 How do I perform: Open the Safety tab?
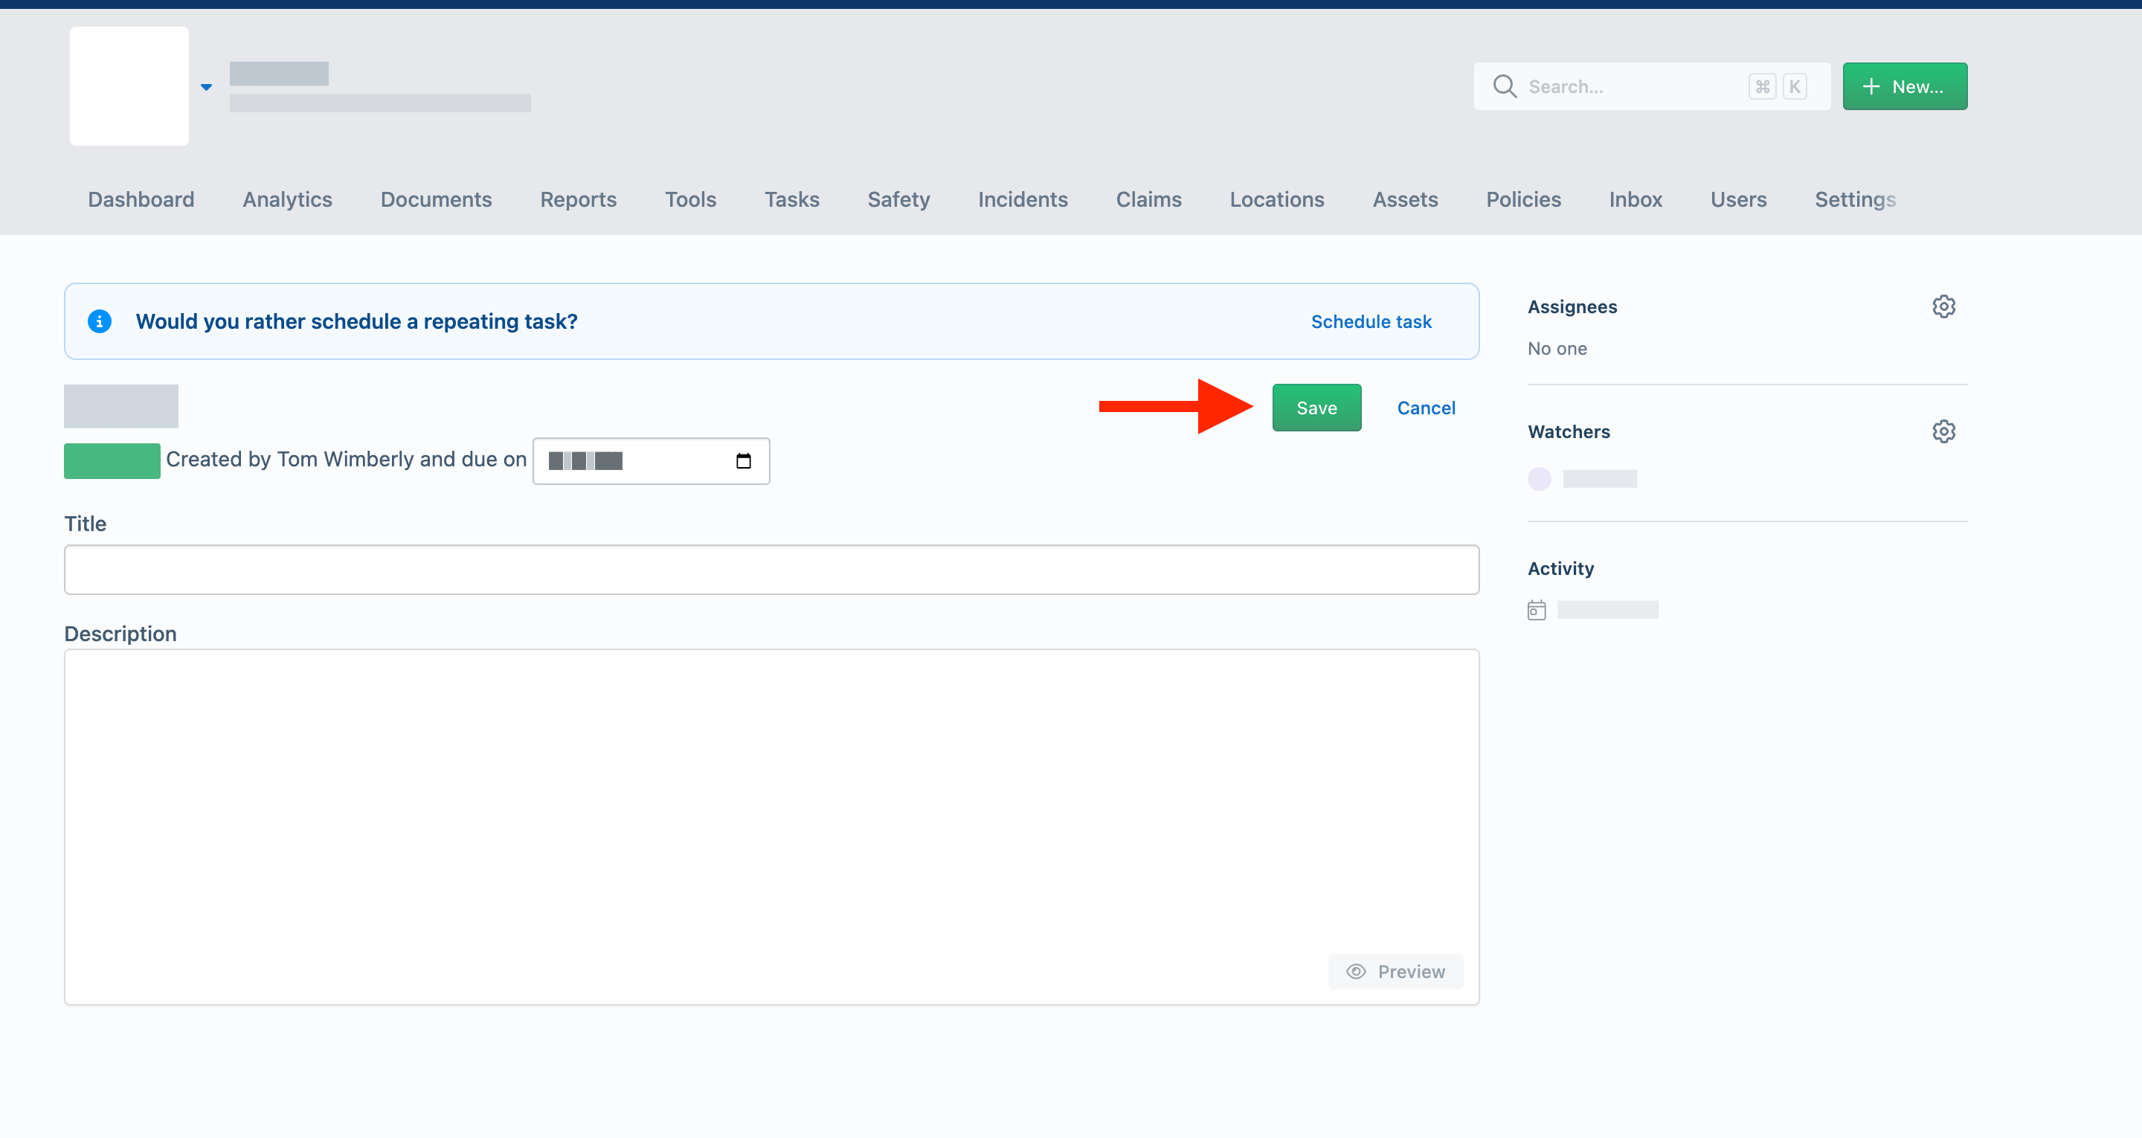[899, 199]
